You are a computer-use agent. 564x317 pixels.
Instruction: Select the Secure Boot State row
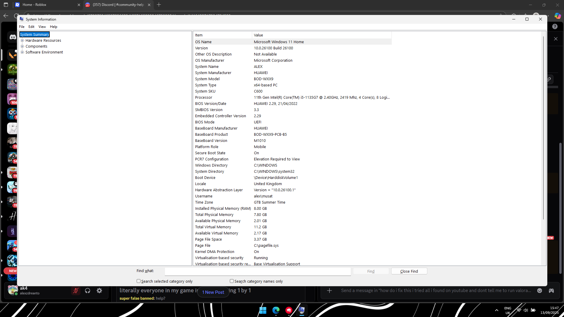point(293,153)
